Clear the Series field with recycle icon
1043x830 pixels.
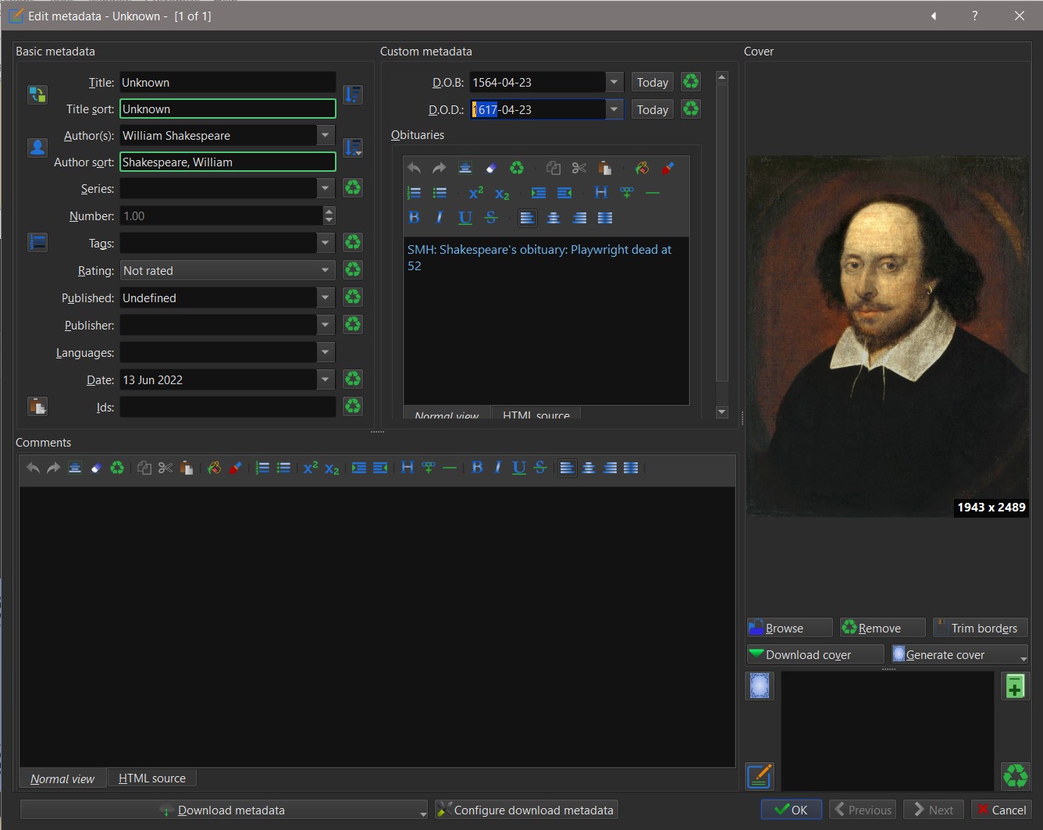coord(353,188)
